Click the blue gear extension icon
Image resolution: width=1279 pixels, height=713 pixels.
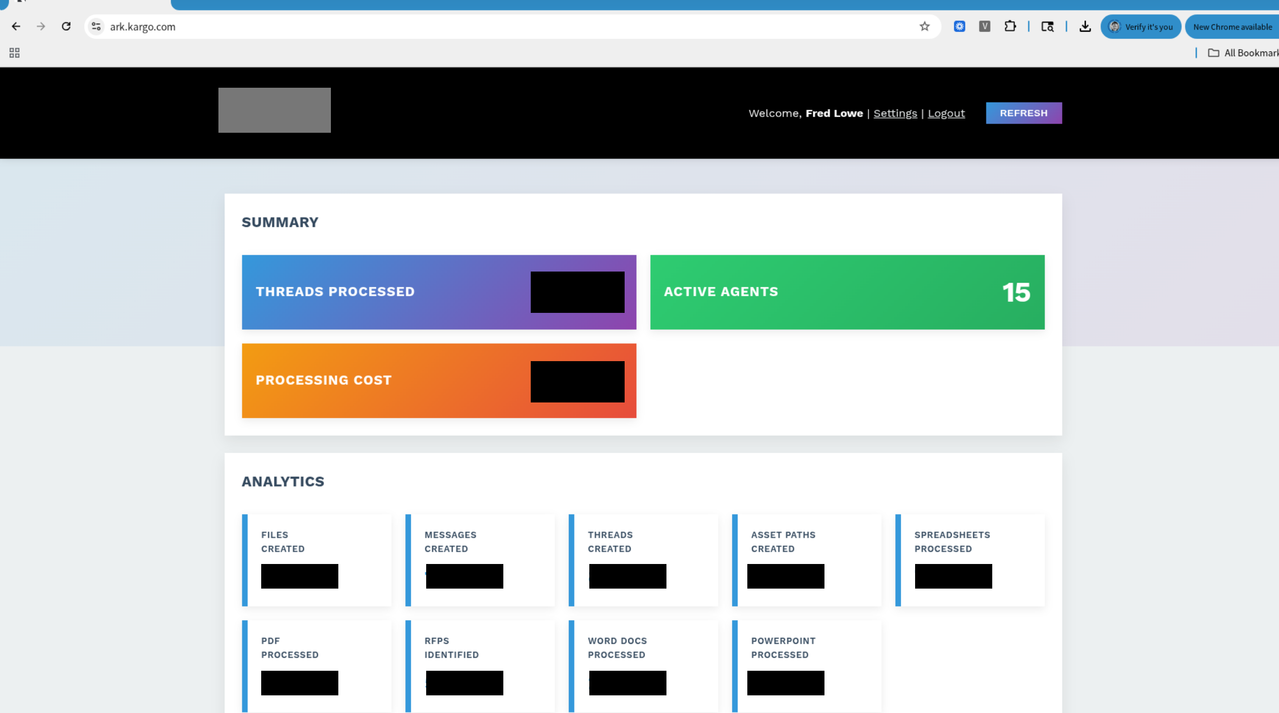pyautogui.click(x=959, y=26)
